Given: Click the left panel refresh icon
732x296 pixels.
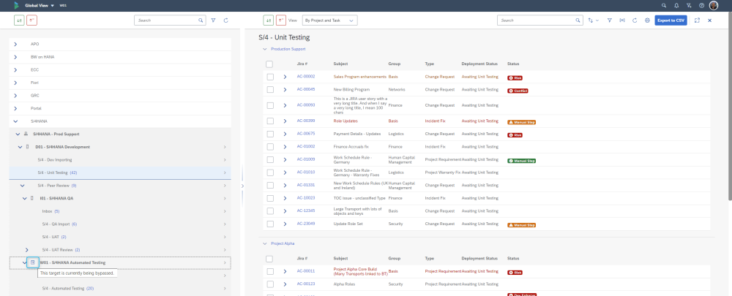Looking at the screenshot, I should 226,20.
